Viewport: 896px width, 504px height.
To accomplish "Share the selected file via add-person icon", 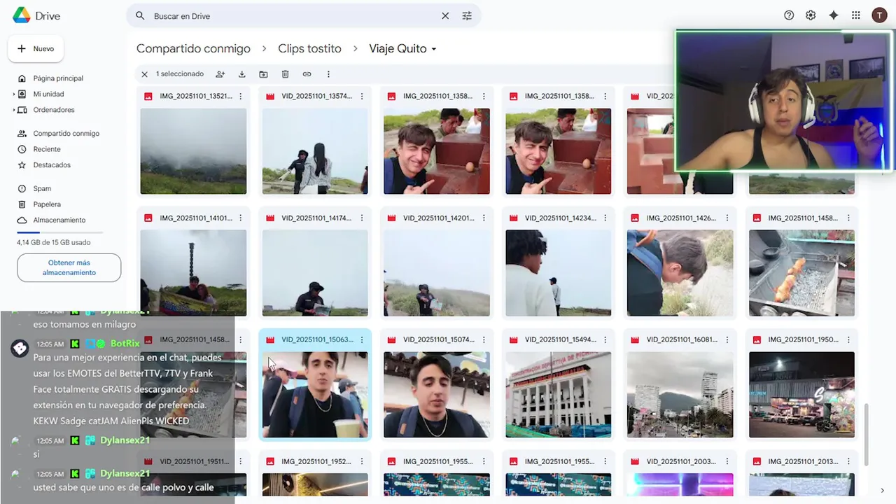I will pyautogui.click(x=220, y=74).
